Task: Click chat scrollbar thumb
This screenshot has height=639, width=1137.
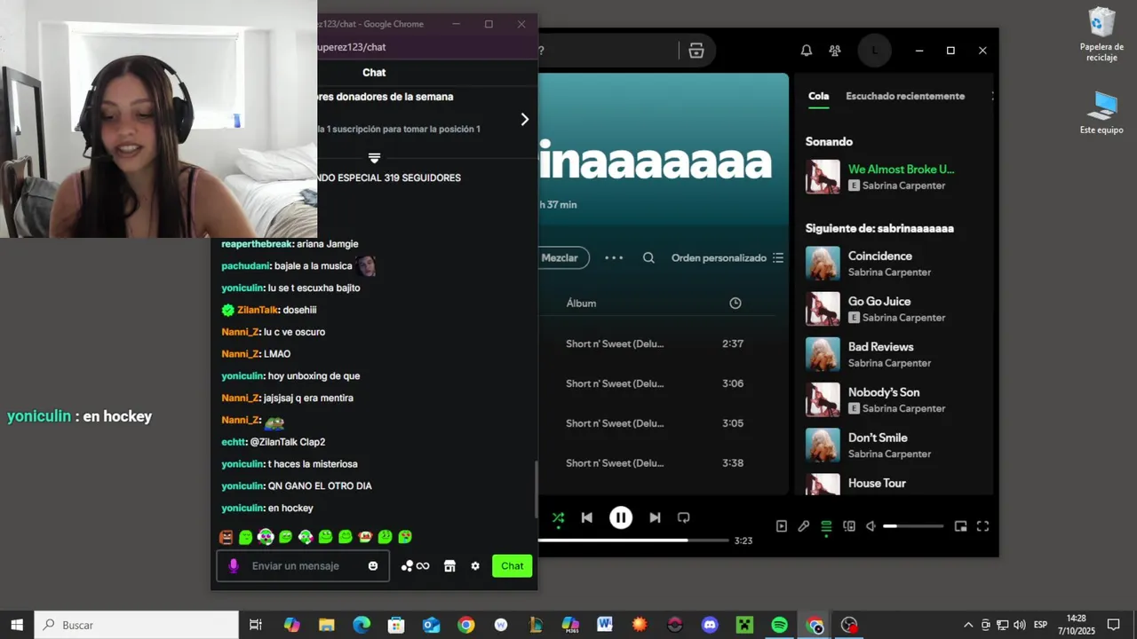Action: click(x=536, y=490)
